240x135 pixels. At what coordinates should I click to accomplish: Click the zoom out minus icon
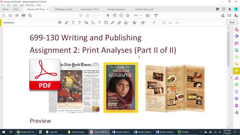(121, 16)
